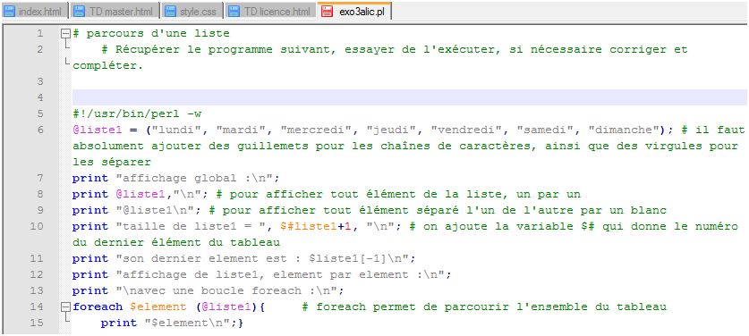Viewport: 749px width, 336px height.
Task: Click the blue disk icon on index.html tab
Action: tap(9, 12)
